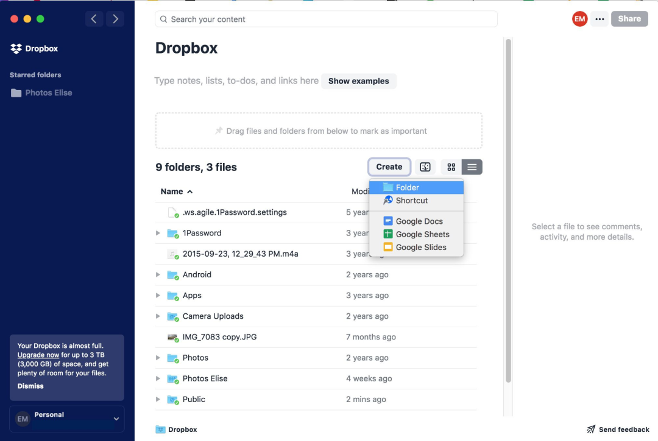Click the Camera Uploads folder icon
The height and width of the screenshot is (441, 658).
point(172,316)
